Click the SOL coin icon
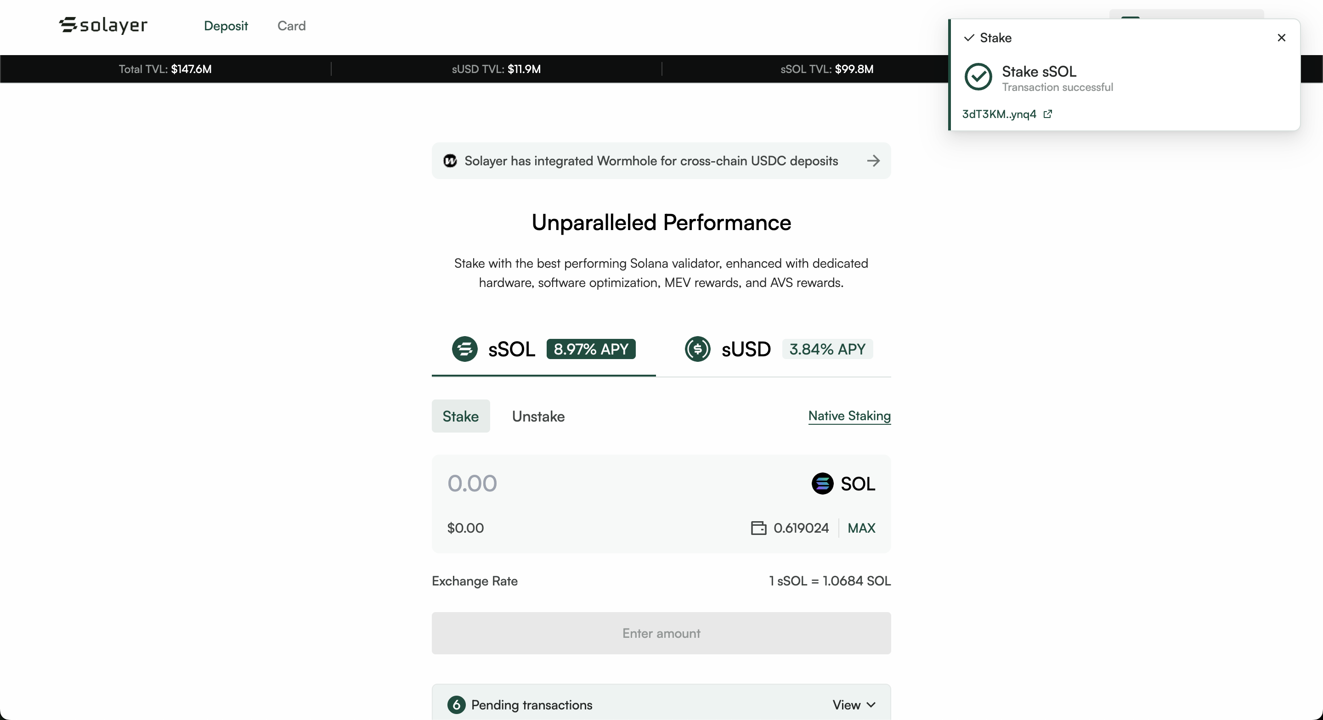The width and height of the screenshot is (1323, 720). pos(822,484)
